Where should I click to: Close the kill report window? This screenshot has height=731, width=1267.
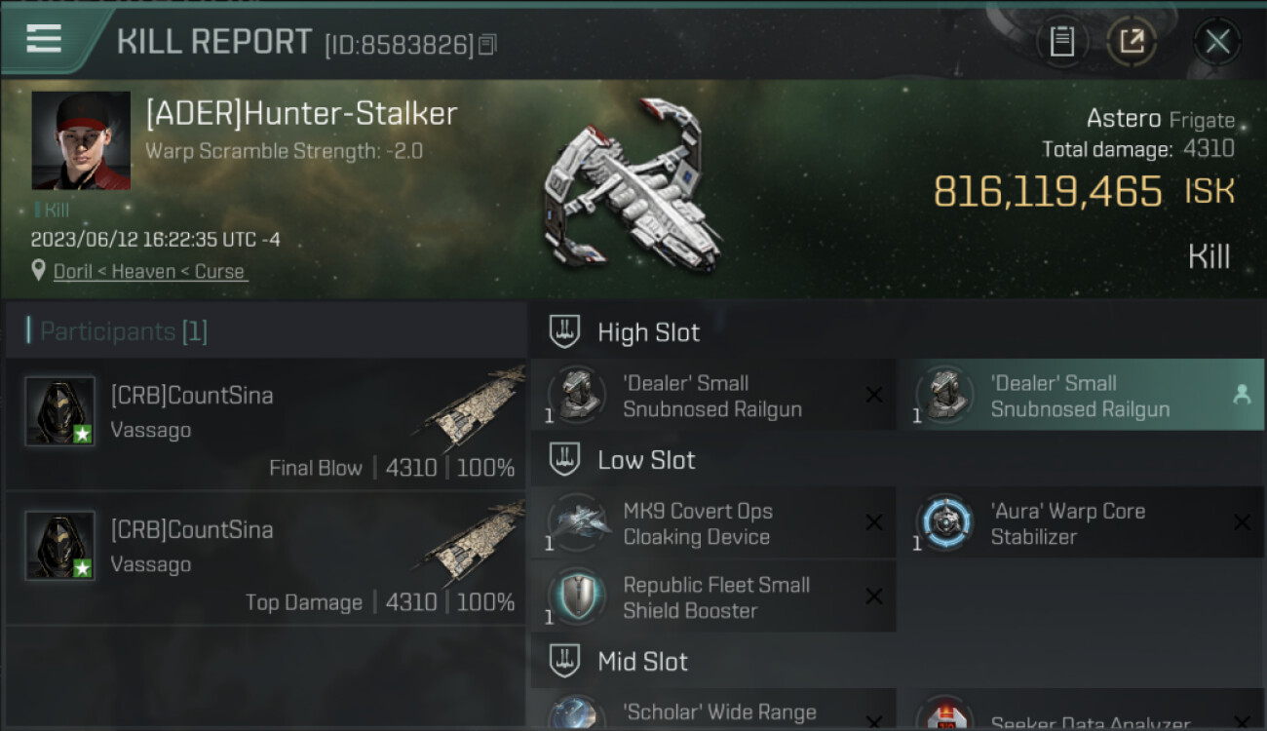[1217, 41]
